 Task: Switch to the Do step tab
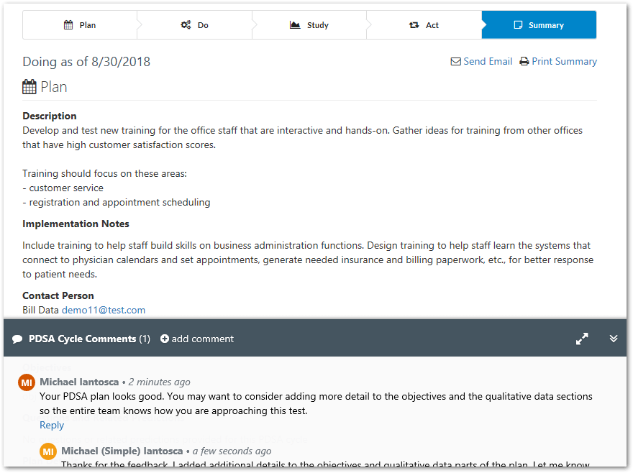[x=195, y=25]
